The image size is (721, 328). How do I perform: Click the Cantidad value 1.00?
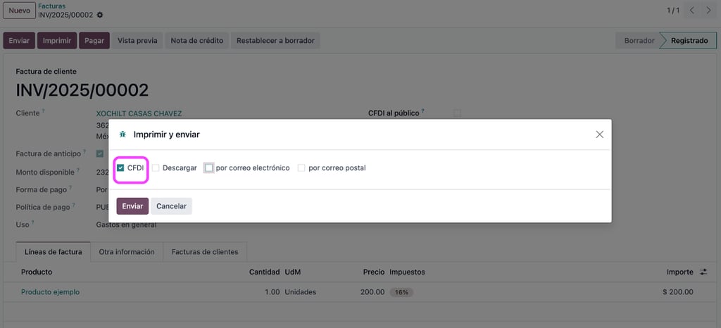(x=272, y=292)
